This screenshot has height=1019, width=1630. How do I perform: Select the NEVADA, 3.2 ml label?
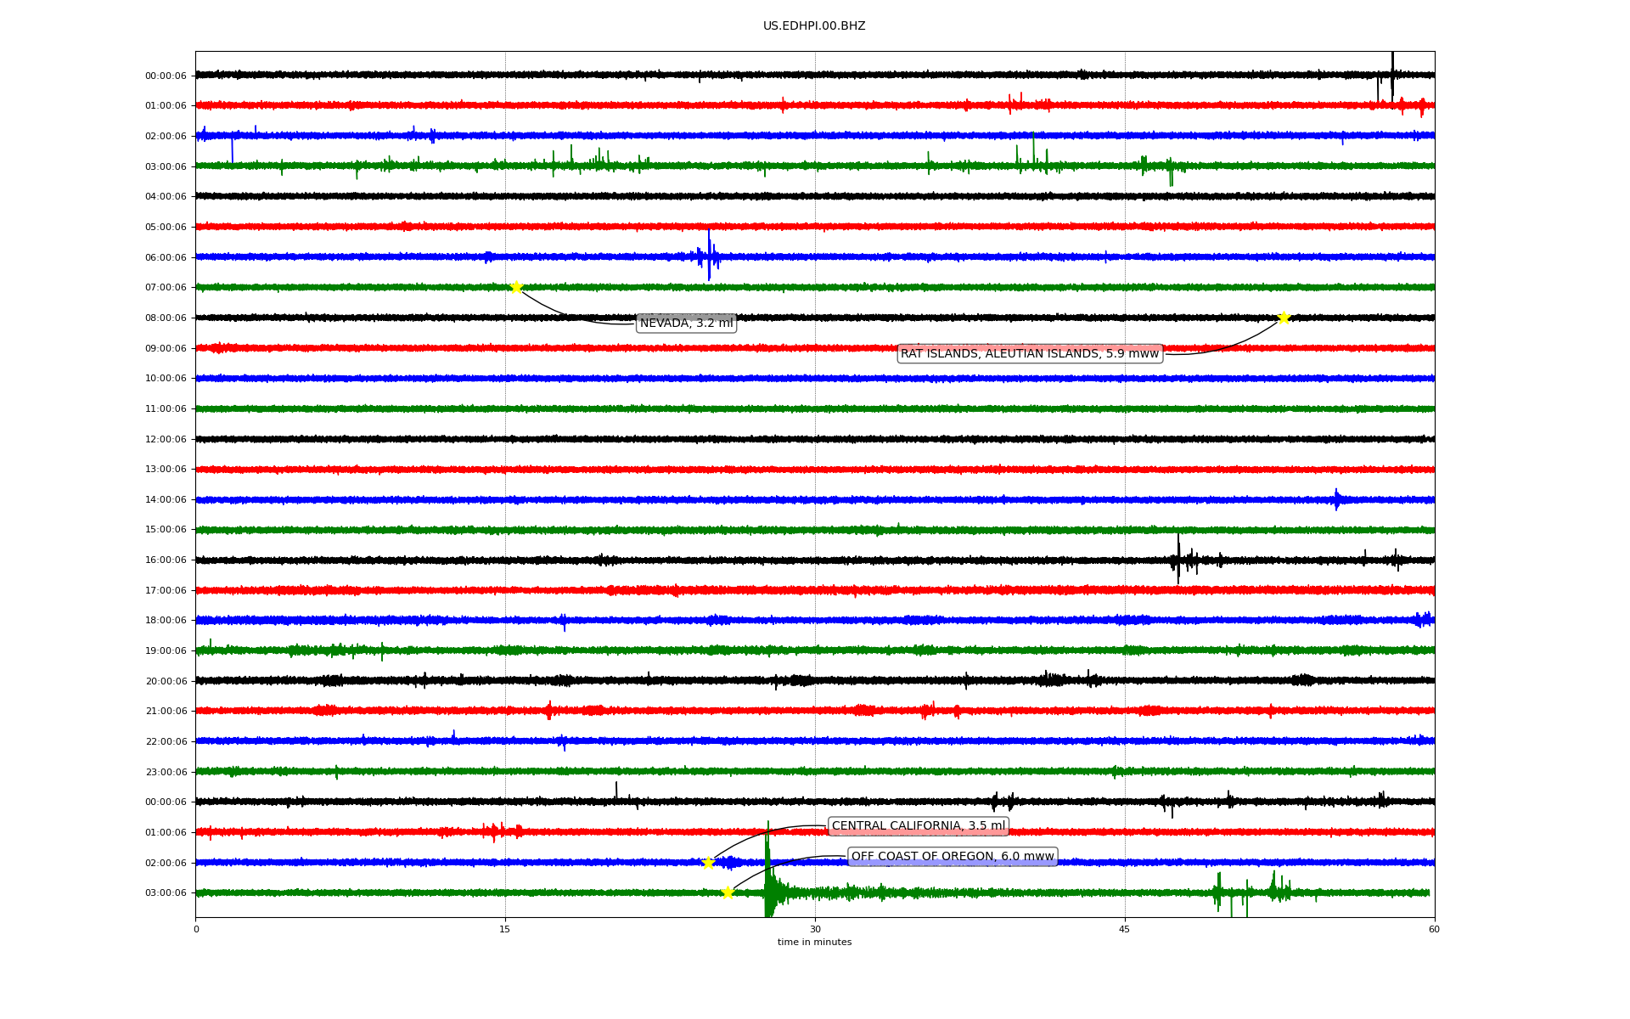coord(686,324)
